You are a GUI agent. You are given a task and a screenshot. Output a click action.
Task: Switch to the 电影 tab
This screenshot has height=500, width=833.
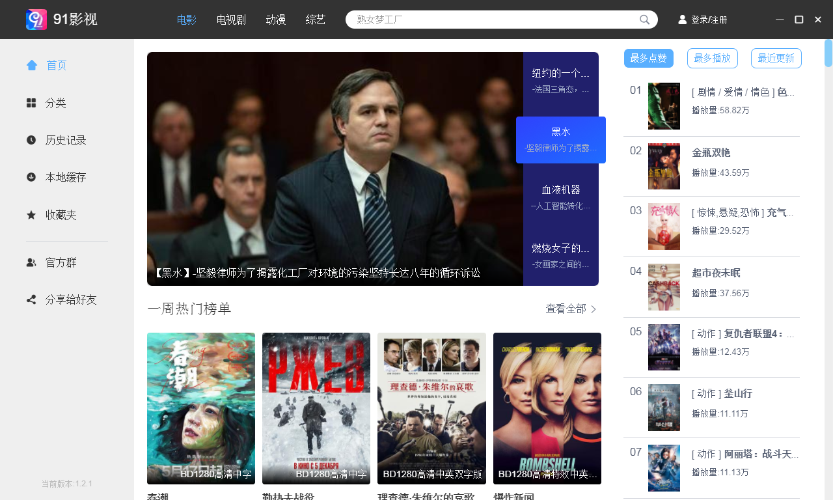(x=187, y=20)
